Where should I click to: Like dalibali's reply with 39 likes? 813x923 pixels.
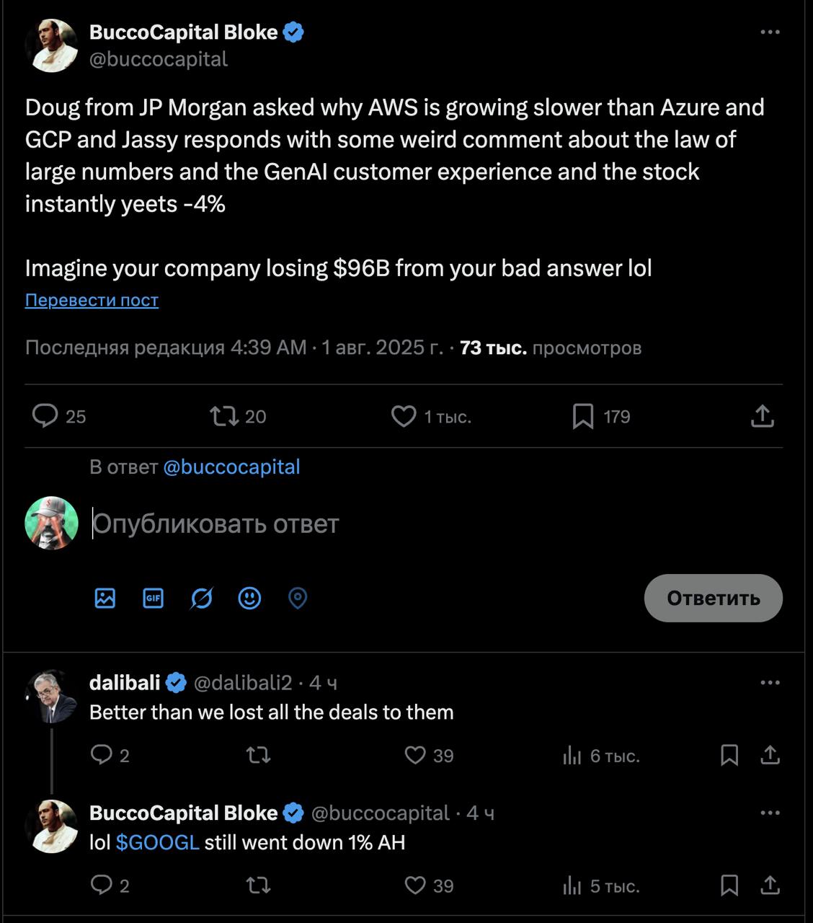pyautogui.click(x=415, y=755)
